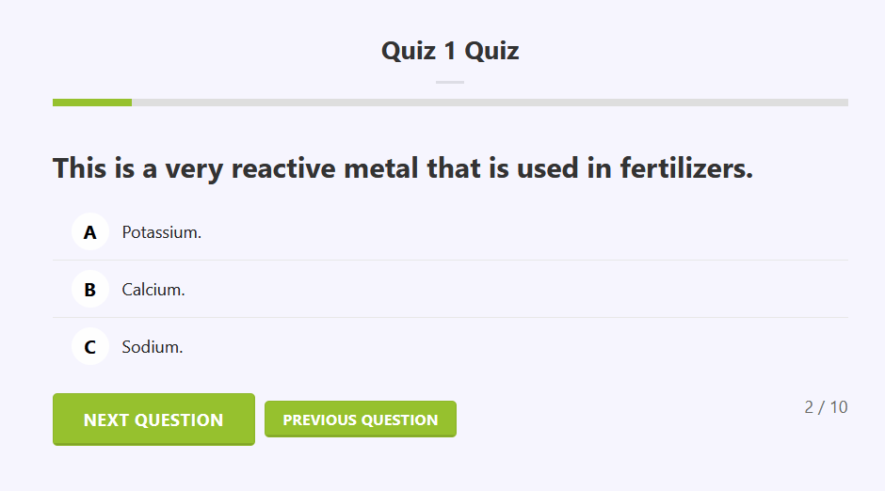Click the Potassium answer text
The image size is (885, 491).
coord(162,232)
